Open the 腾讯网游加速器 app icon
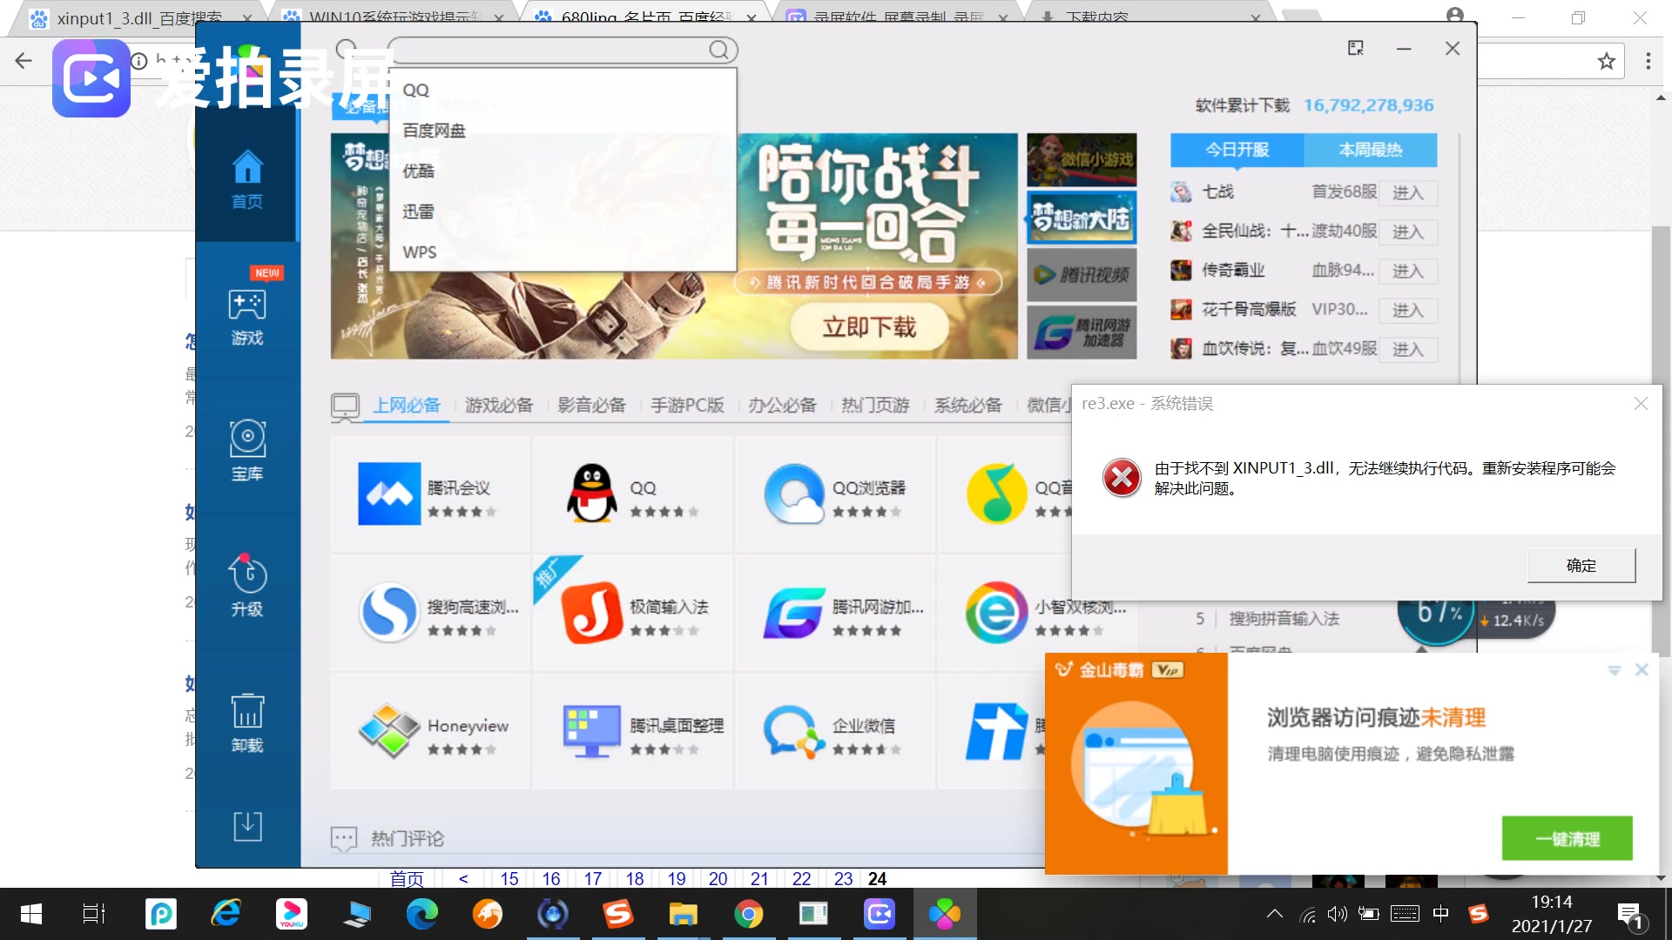1672x940 pixels. pos(794,613)
